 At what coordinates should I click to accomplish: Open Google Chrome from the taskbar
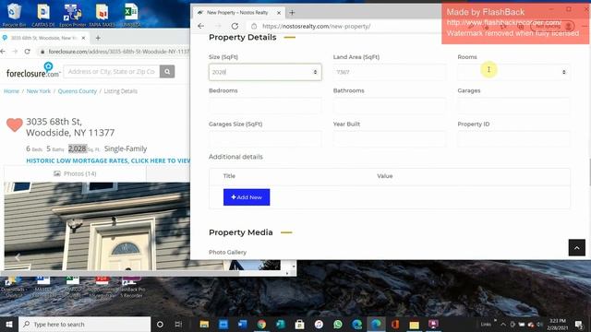[x=261, y=324]
